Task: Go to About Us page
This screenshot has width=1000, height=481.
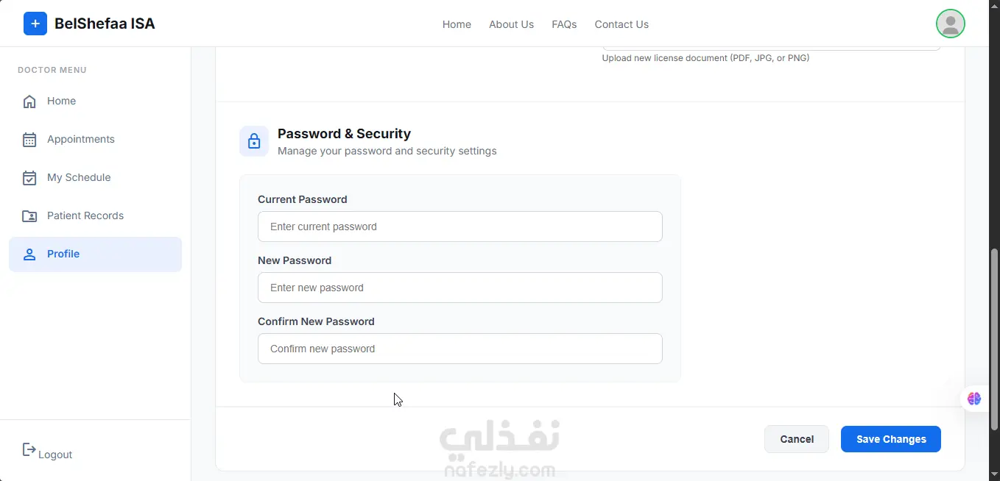Action: (511, 24)
